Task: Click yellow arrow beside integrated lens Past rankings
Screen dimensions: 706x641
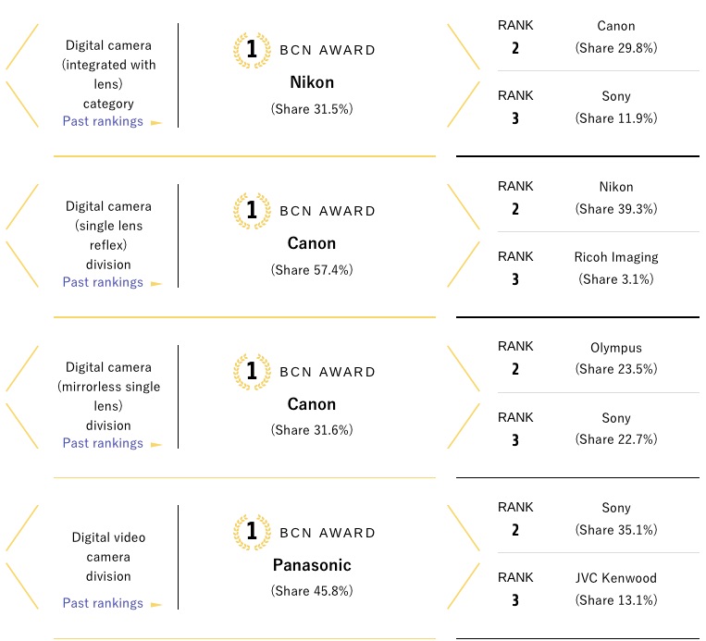Action: click(156, 122)
